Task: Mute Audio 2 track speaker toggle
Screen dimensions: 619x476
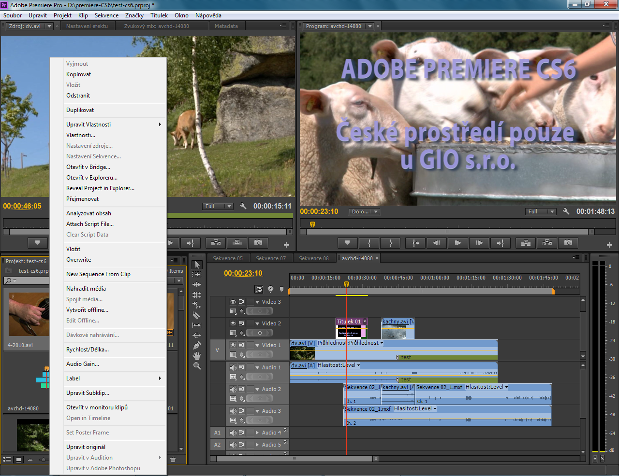Action: 233,389
